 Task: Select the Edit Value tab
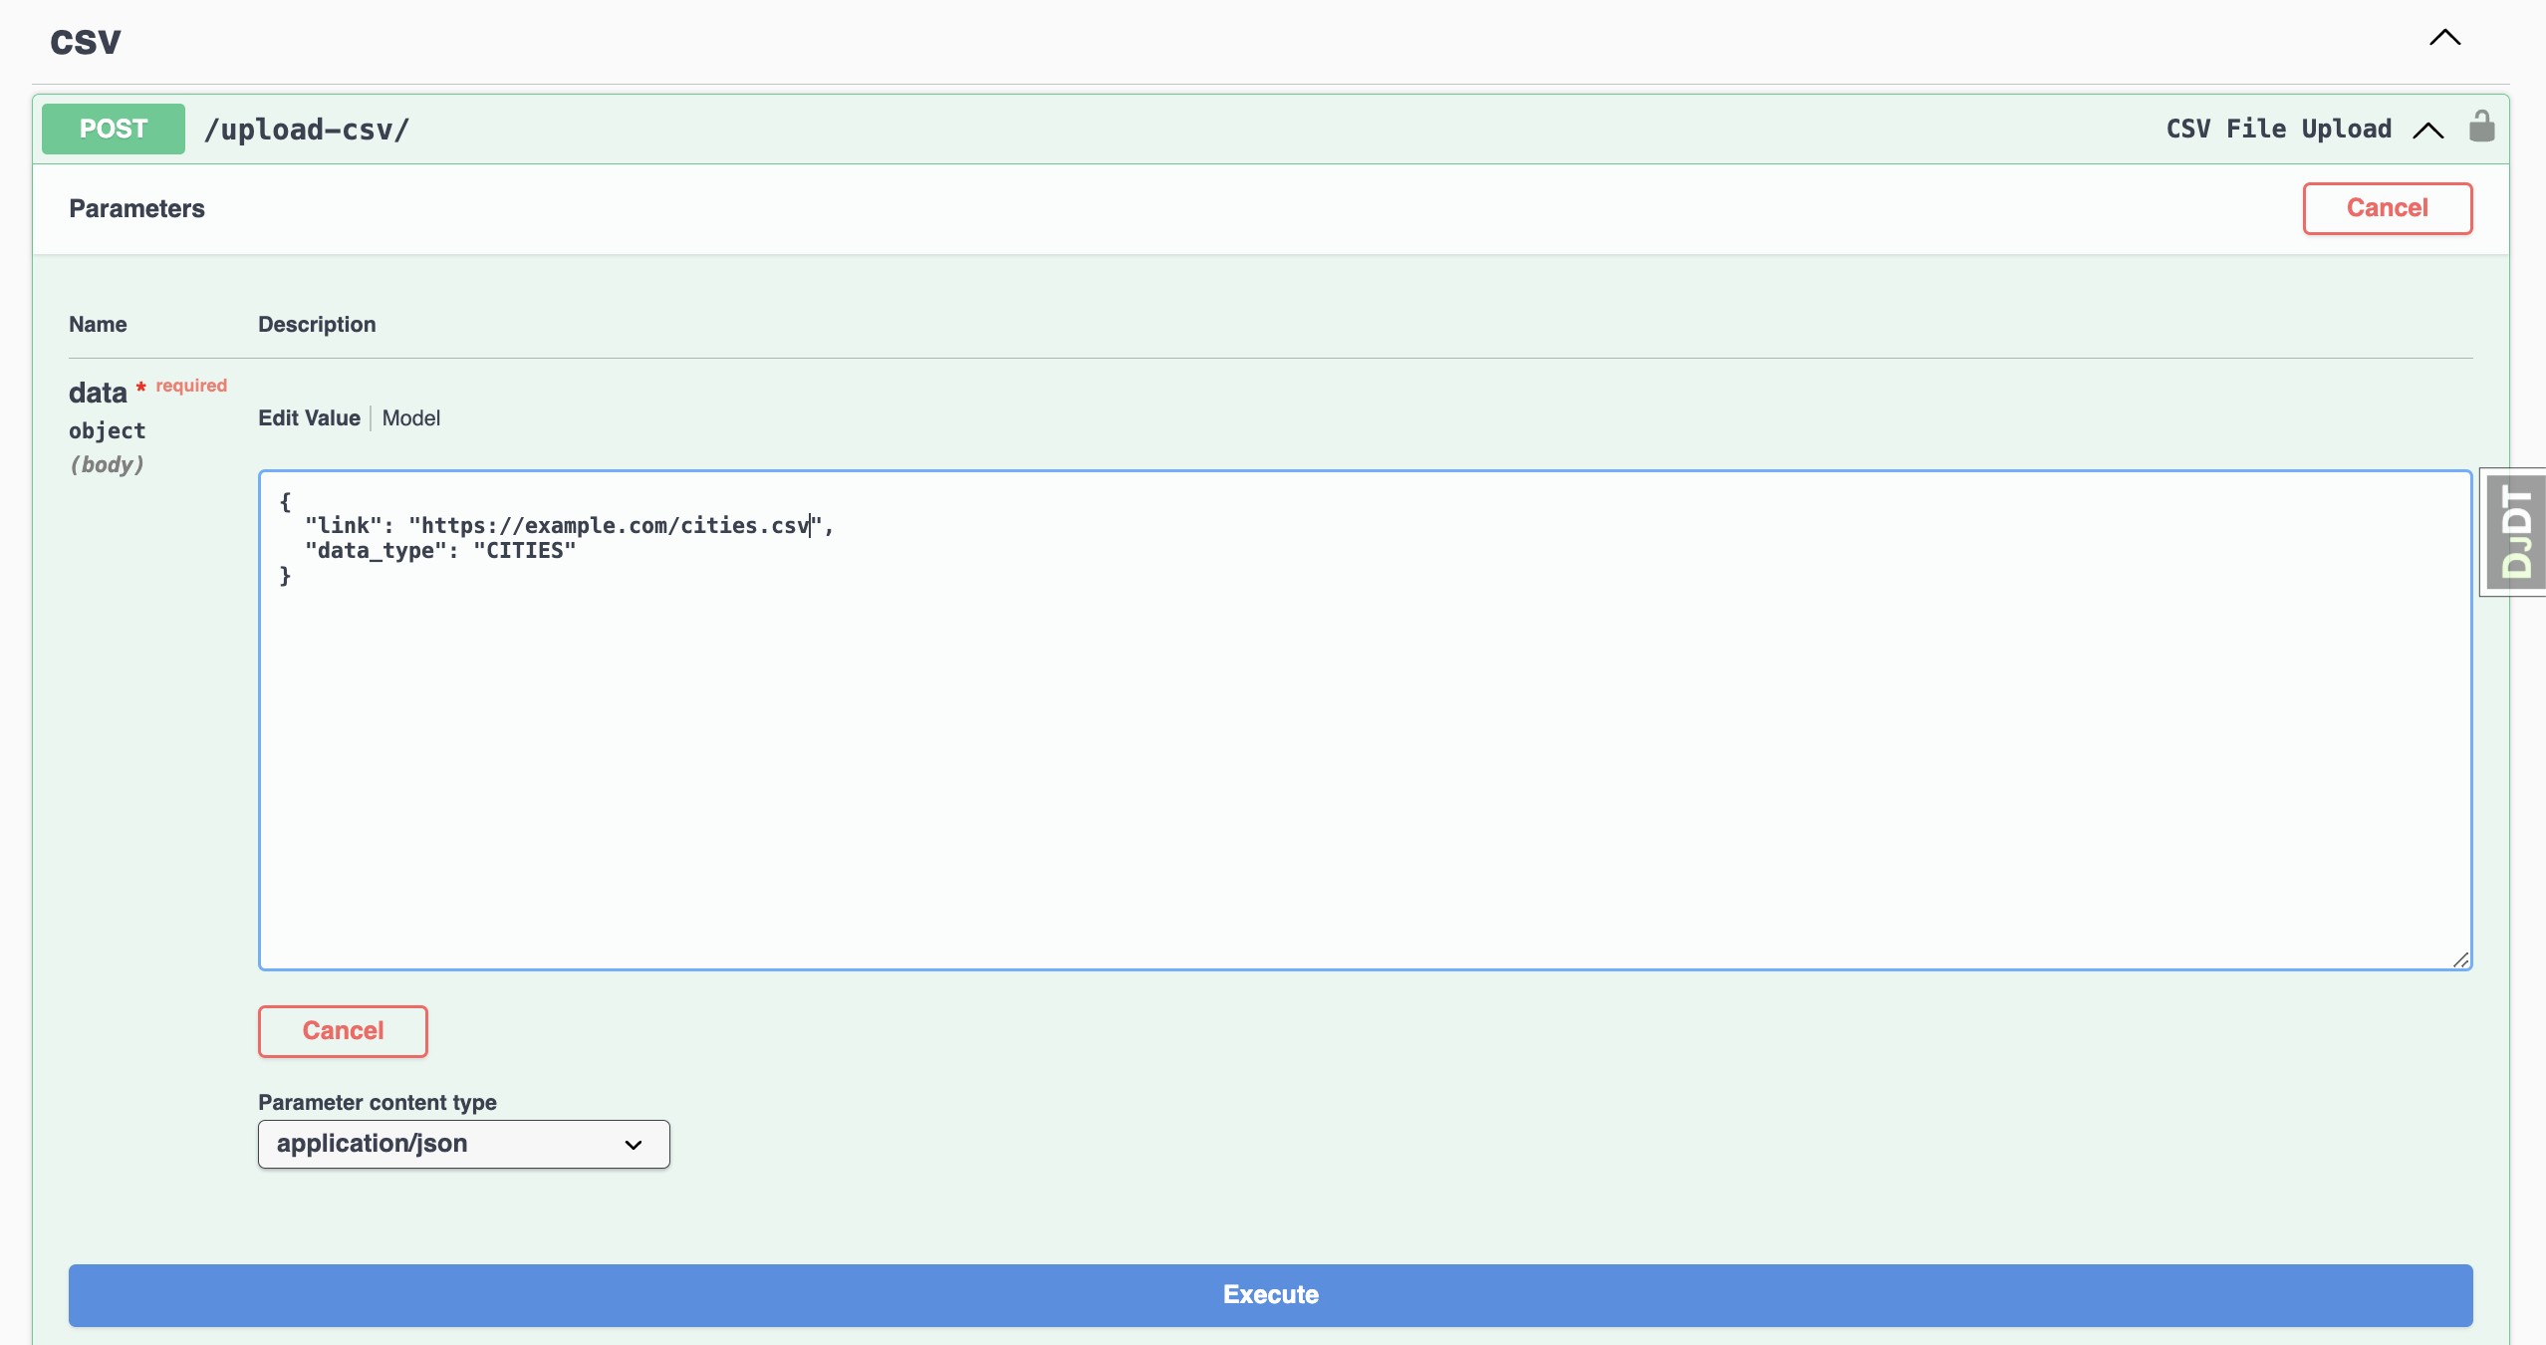[309, 418]
